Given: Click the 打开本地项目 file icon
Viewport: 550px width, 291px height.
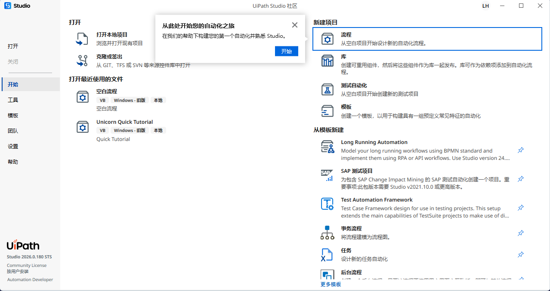Looking at the screenshot, I should coord(82,39).
